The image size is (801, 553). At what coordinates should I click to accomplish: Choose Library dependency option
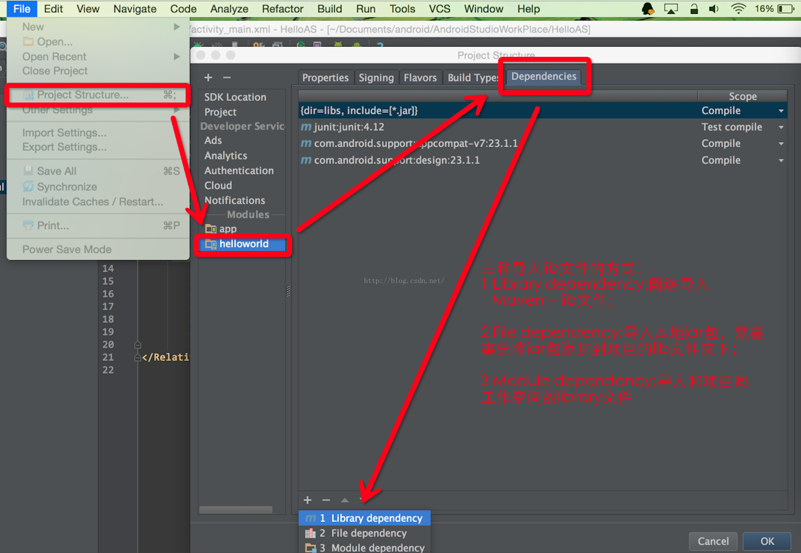364,518
